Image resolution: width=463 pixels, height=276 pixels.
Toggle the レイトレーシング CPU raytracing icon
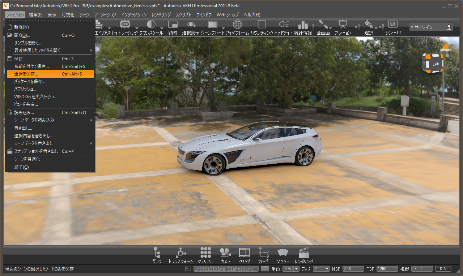click(x=125, y=25)
